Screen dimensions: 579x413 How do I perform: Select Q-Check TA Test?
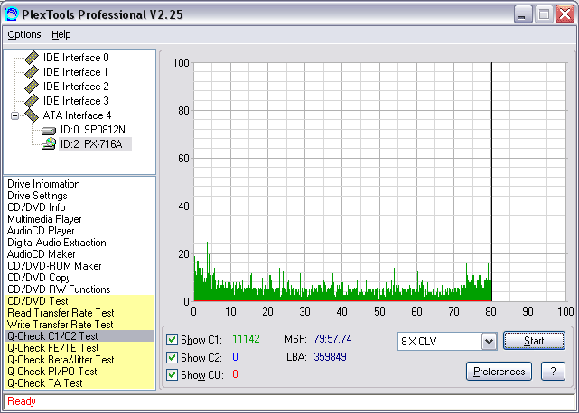coord(79,383)
